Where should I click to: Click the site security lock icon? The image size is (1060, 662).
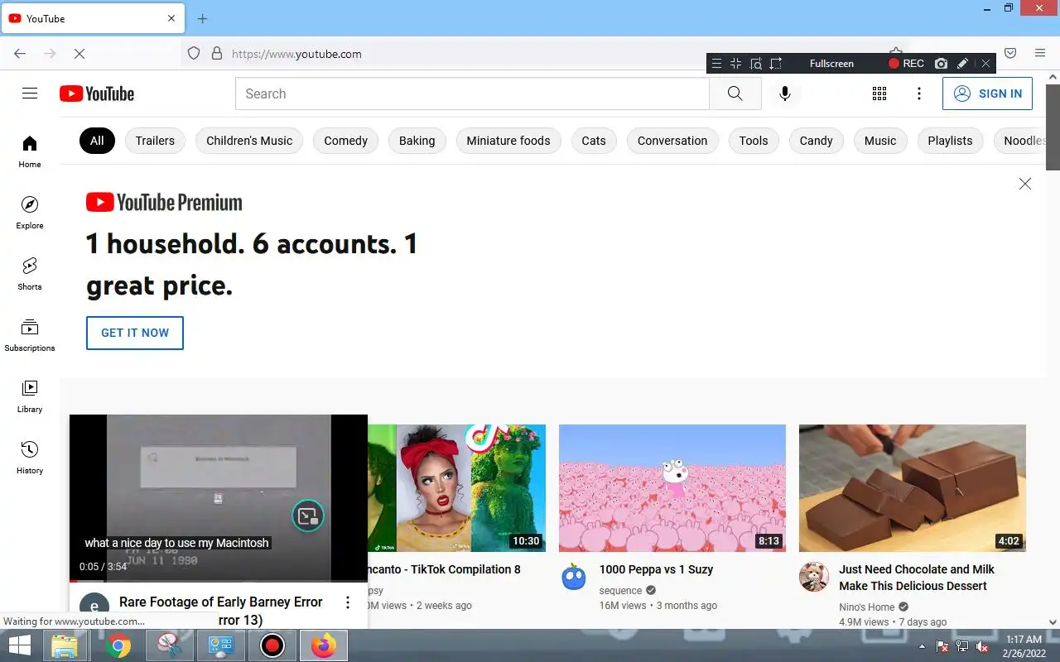[217, 54]
